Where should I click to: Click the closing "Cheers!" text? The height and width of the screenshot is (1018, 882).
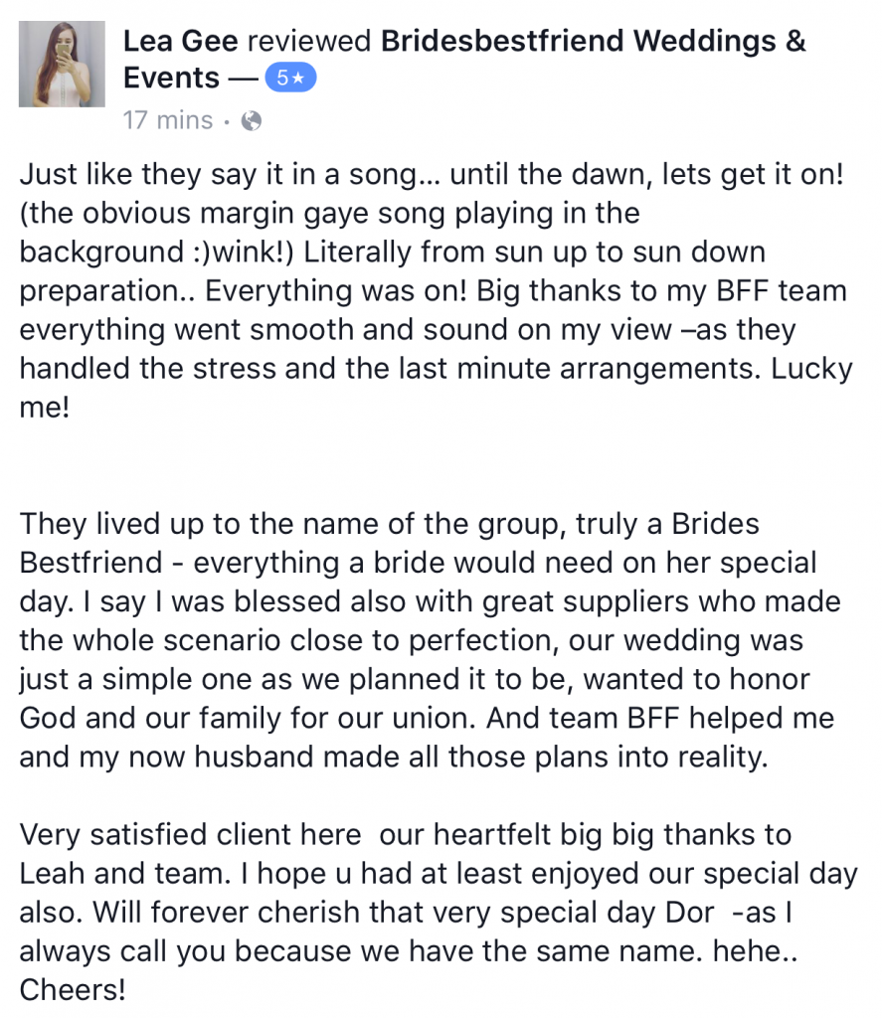[73, 990]
